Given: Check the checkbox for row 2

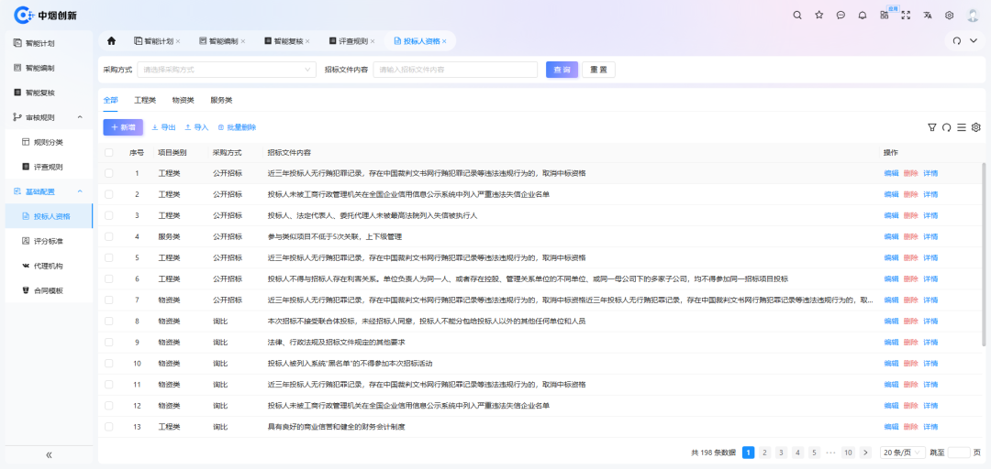Looking at the screenshot, I should tap(108, 194).
